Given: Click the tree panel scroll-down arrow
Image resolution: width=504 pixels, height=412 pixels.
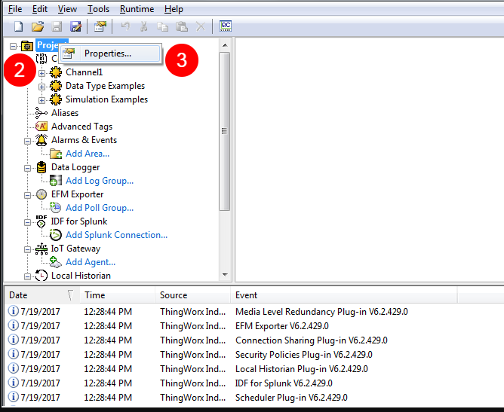Looking at the screenshot, I should [224, 276].
